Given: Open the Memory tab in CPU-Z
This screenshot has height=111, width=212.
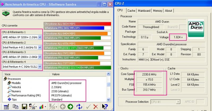Looking at the screenshot, I should click(158, 11).
